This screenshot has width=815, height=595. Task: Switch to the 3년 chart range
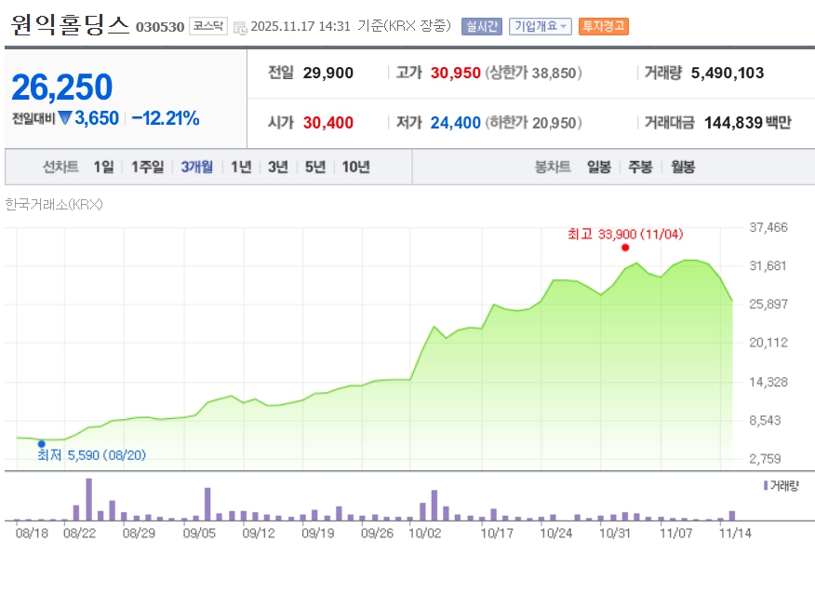click(x=277, y=168)
